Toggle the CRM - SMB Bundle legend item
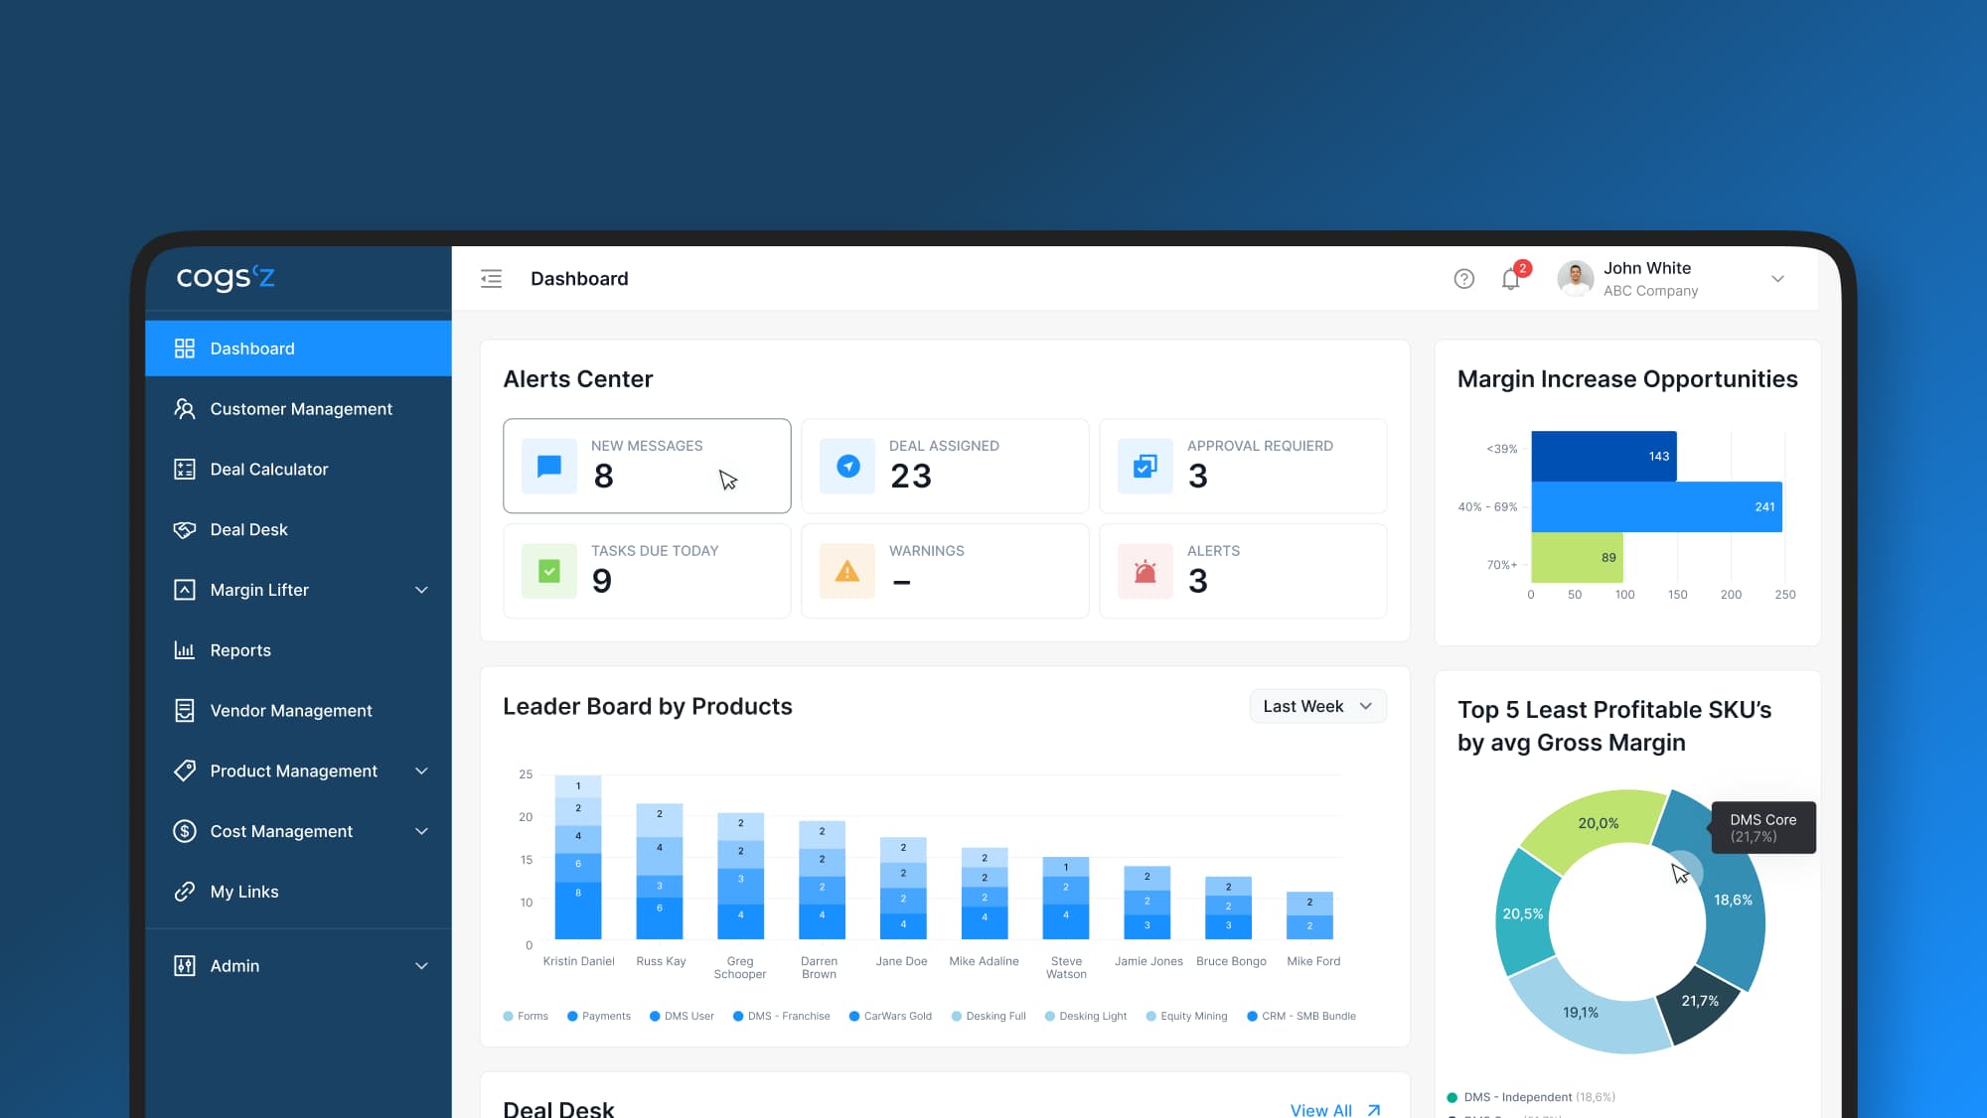The width and height of the screenshot is (1987, 1118). point(1301,1016)
